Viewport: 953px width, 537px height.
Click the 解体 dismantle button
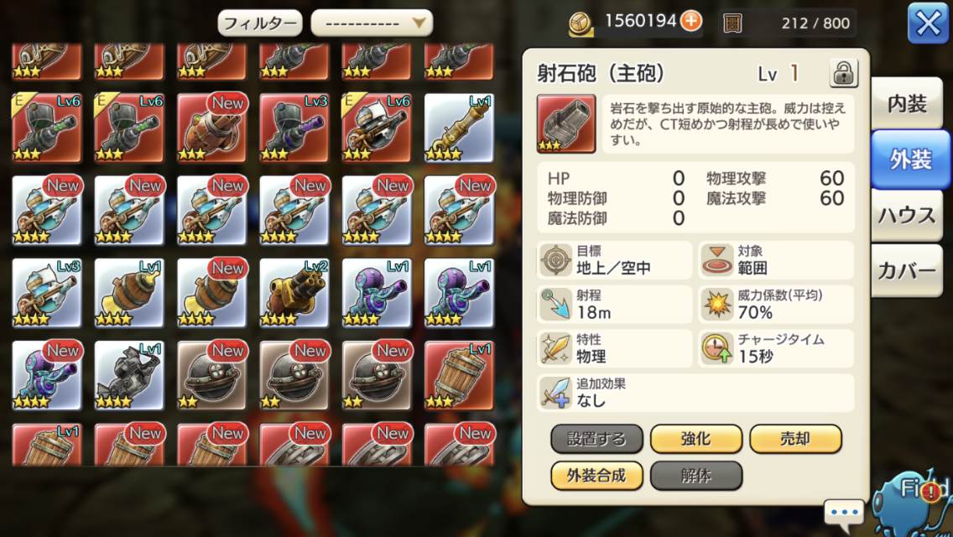696,476
